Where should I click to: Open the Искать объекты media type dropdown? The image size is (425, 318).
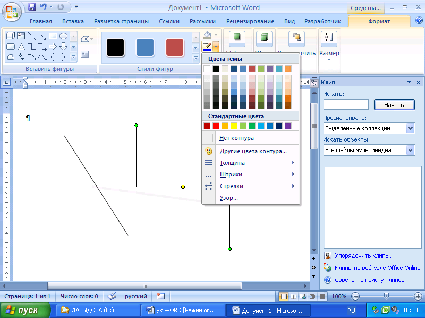click(x=410, y=150)
